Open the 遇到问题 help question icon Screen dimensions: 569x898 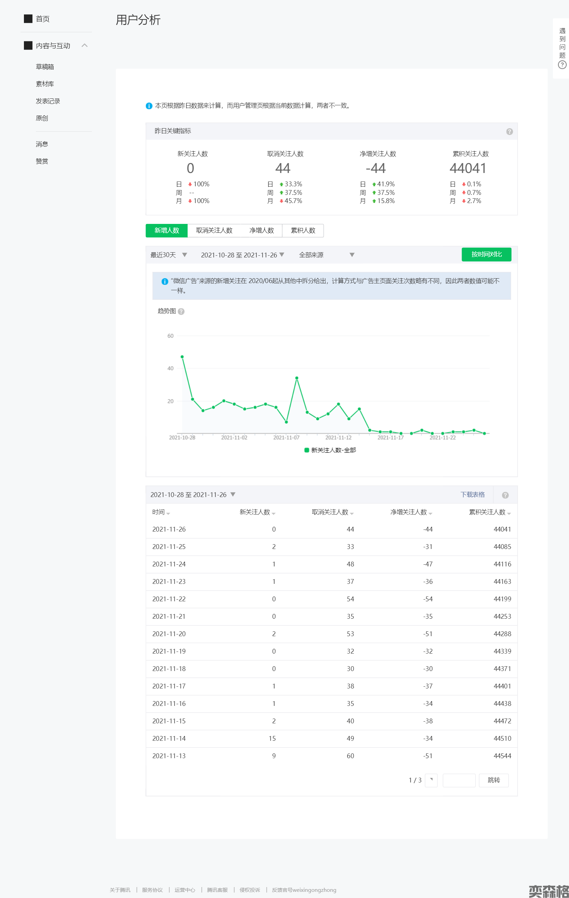click(x=562, y=65)
